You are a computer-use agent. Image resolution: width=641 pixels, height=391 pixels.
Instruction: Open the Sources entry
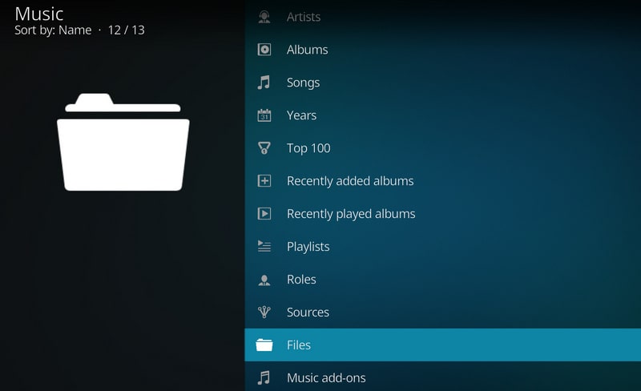[x=443, y=312]
